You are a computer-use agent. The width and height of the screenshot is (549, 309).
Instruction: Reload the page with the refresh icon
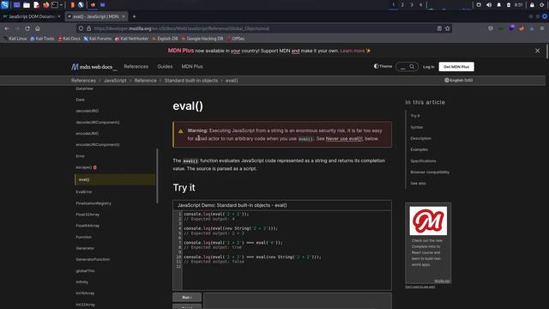[27, 28]
